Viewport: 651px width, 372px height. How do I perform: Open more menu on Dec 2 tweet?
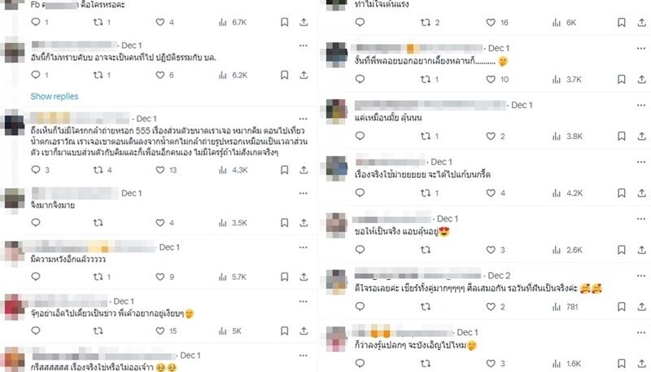click(641, 276)
